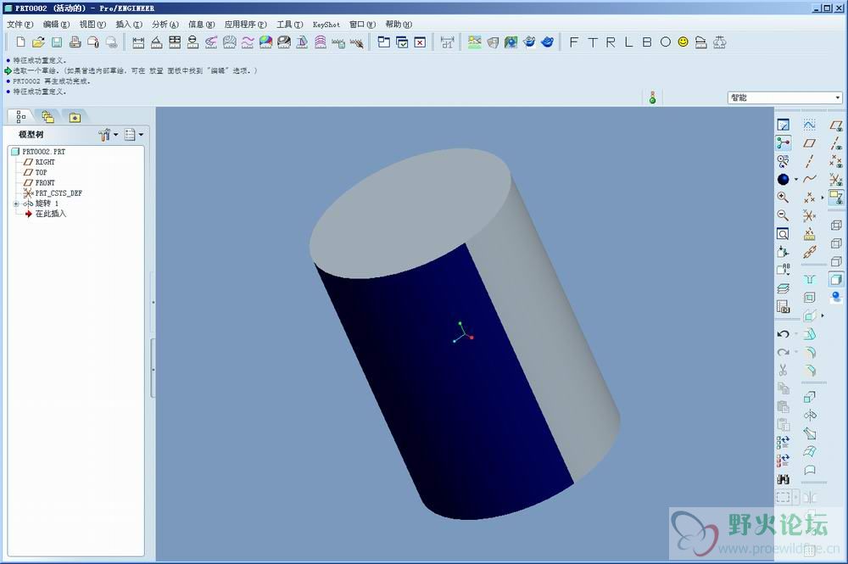The width and height of the screenshot is (848, 564).
Task: Save the model with the disk icon
Action: click(57, 42)
